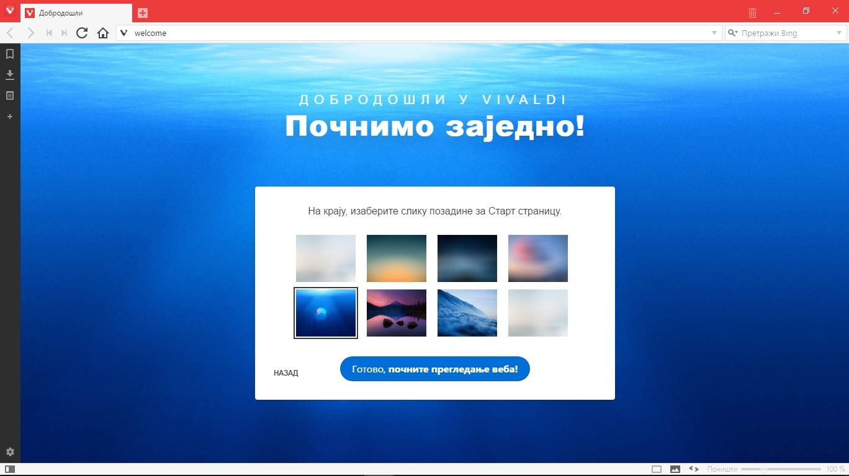Viewport: 849px width, 476px height.
Task: Reload the current page
Action: click(x=82, y=33)
